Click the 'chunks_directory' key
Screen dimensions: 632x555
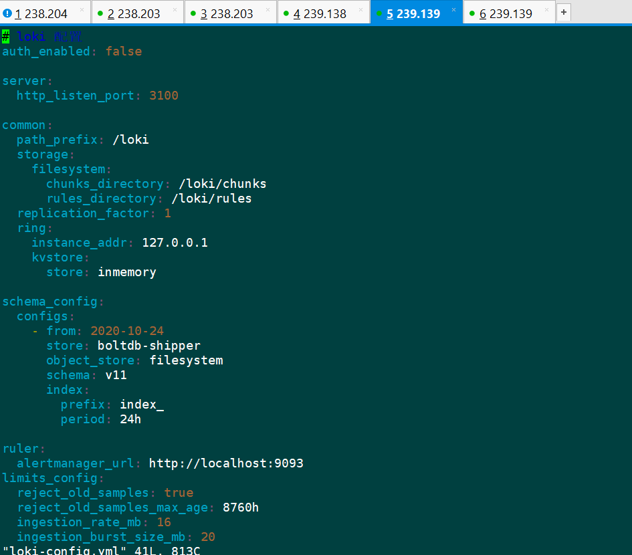(105, 184)
